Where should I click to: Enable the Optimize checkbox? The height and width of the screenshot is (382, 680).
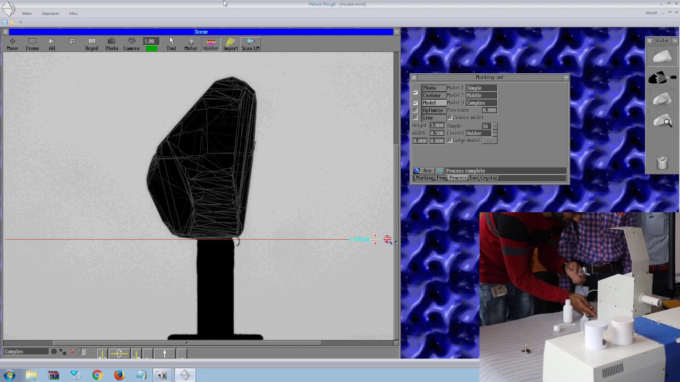(415, 110)
